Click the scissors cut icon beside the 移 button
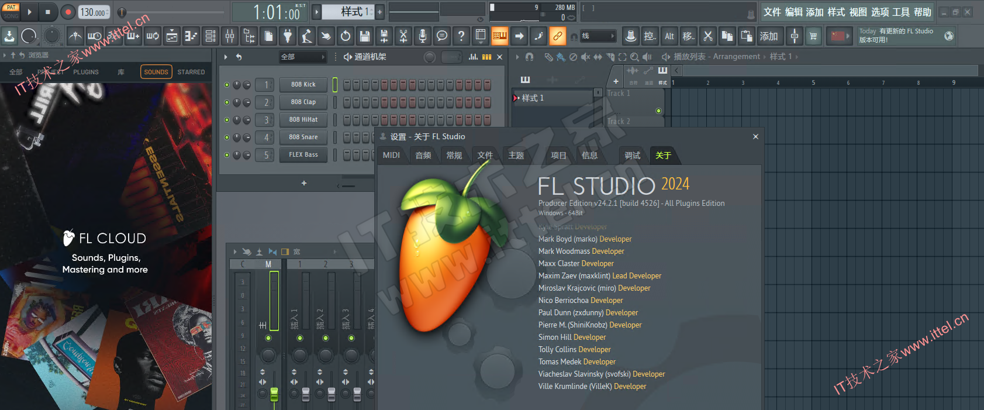This screenshot has height=410, width=984. coord(708,36)
